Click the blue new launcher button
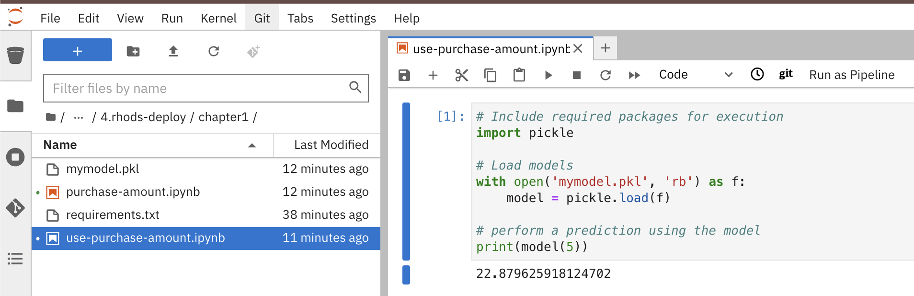This screenshot has height=296, width=914. click(x=78, y=50)
